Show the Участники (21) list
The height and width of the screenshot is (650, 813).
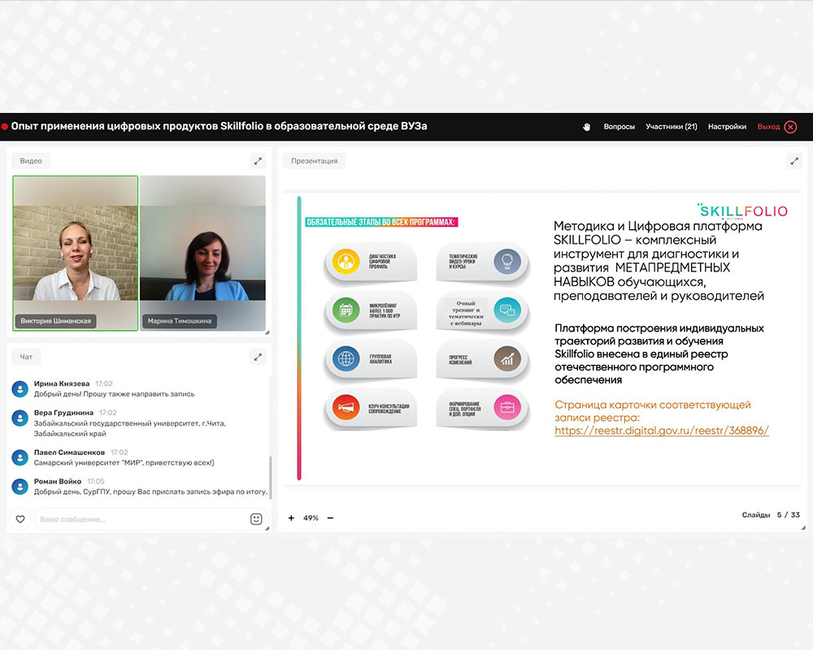pos(672,127)
